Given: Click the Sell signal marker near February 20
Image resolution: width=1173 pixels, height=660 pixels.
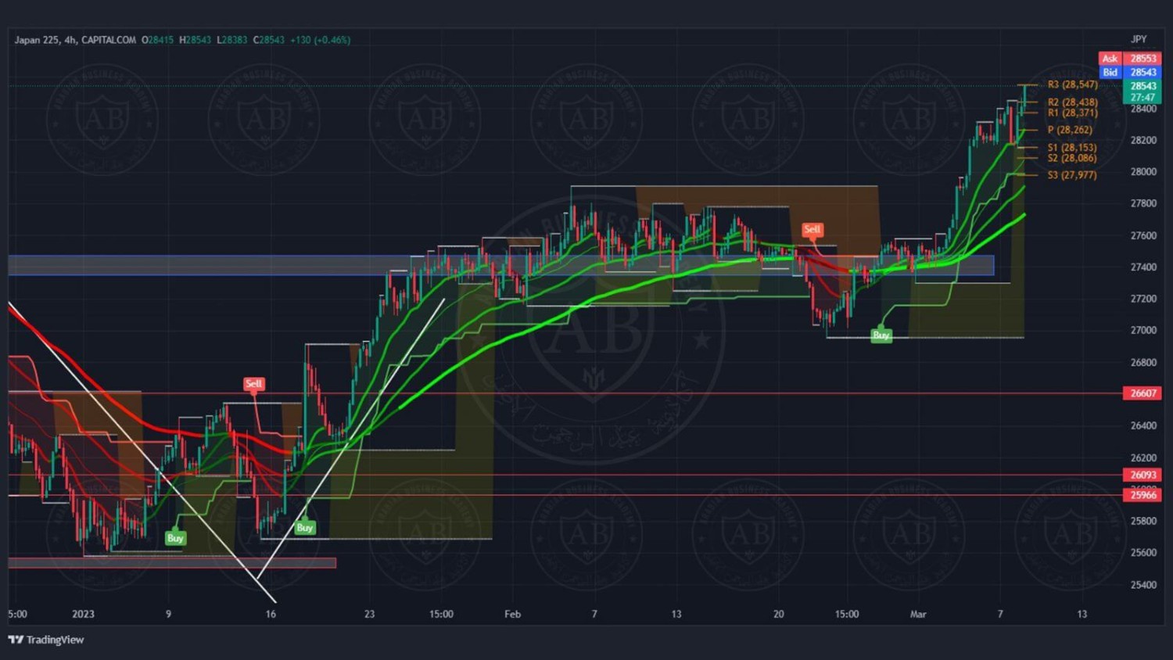Looking at the screenshot, I should point(812,229).
